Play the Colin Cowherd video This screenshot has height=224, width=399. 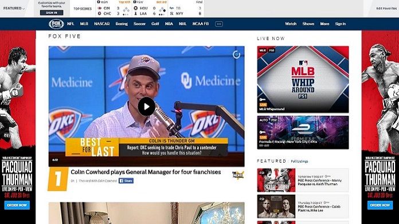(x=147, y=107)
